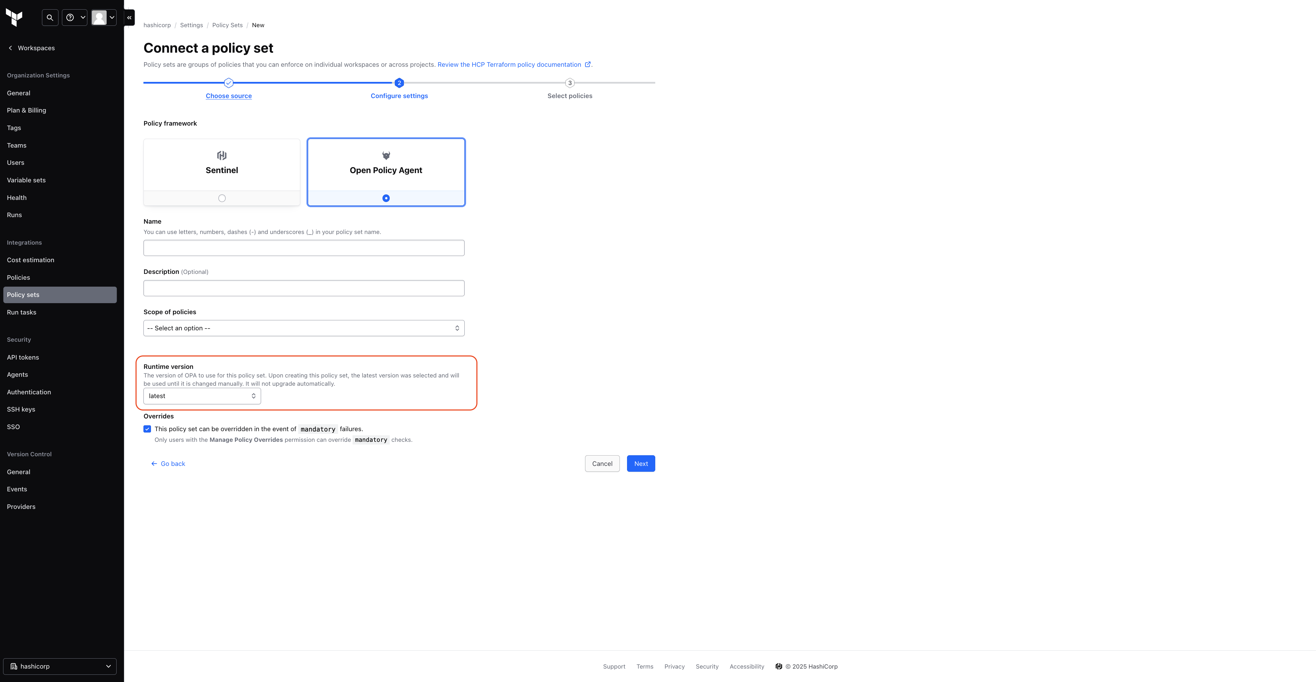Uncheck the mandatory failures override checkbox
This screenshot has height=682, width=1316.
click(147, 429)
